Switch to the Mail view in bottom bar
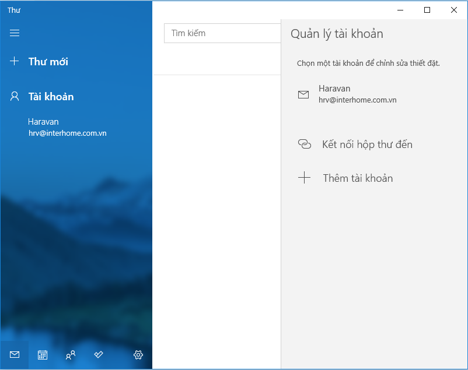 point(15,355)
